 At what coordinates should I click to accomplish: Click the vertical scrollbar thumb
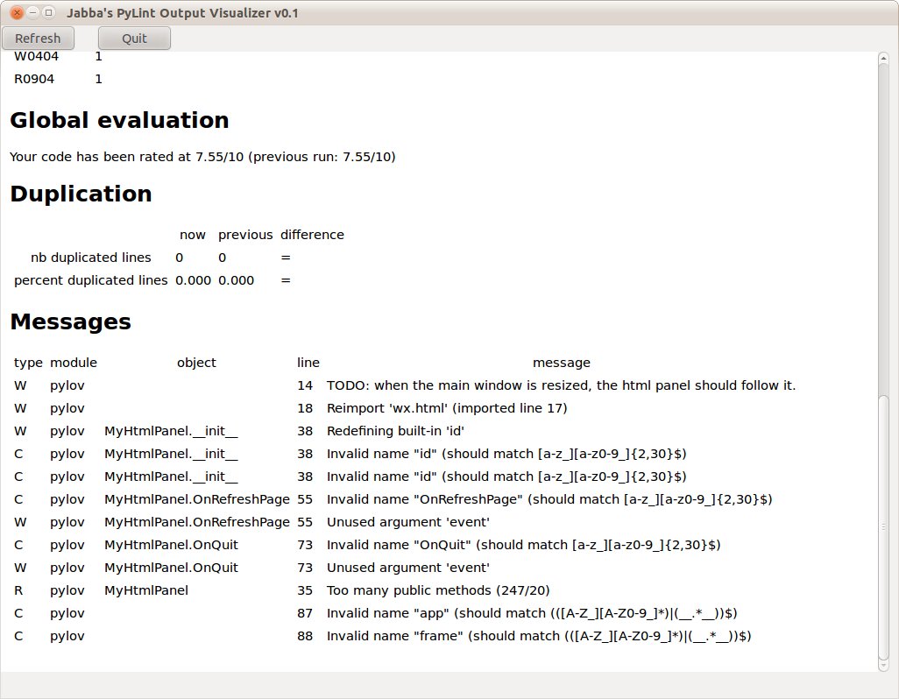(884, 526)
